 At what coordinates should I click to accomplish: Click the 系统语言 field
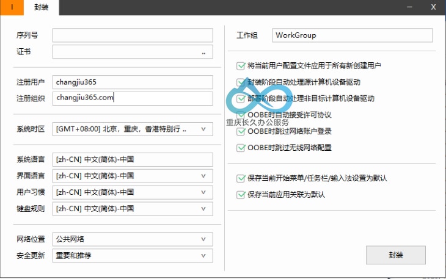(133, 159)
